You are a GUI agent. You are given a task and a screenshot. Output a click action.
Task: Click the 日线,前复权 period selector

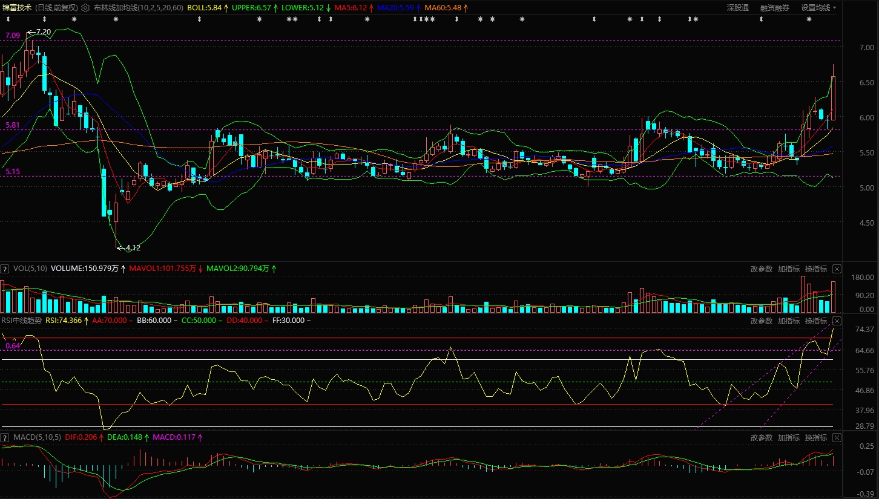pos(56,8)
